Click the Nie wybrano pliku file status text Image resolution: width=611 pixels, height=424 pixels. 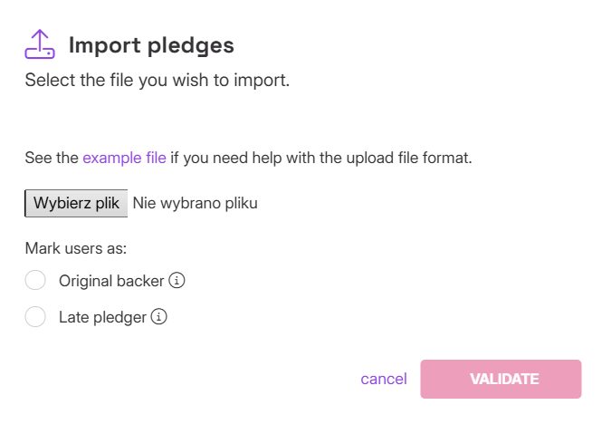[195, 203]
